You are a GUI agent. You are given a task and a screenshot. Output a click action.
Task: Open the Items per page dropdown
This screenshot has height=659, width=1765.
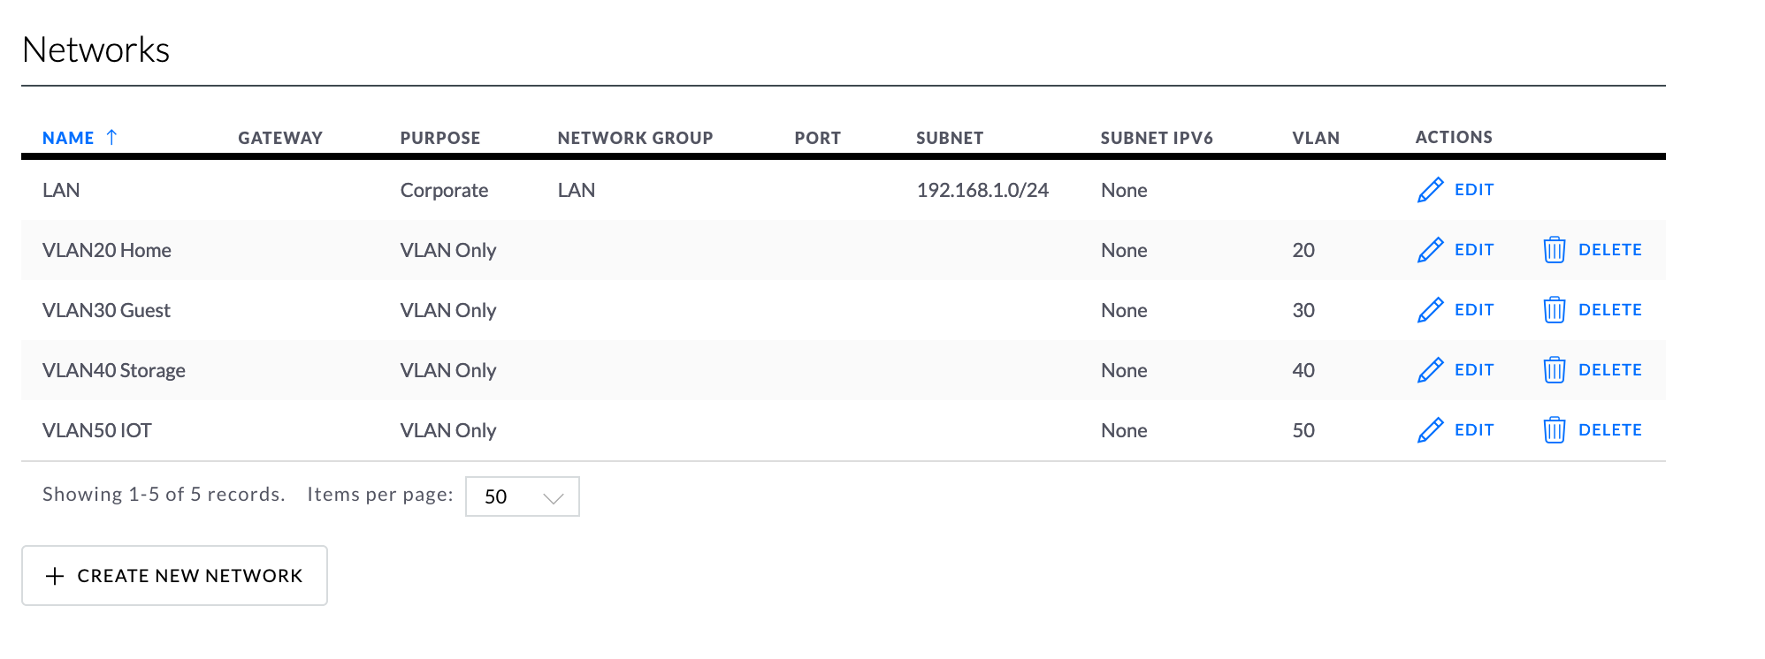522,496
